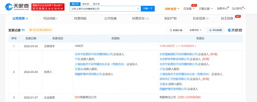
Task: Switch to the 司法风险 tab
Action: coord(50,18)
